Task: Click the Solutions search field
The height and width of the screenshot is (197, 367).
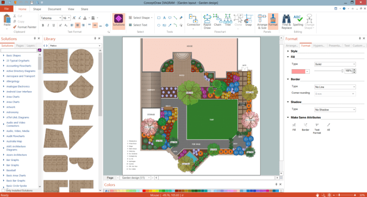Action: (19, 50)
